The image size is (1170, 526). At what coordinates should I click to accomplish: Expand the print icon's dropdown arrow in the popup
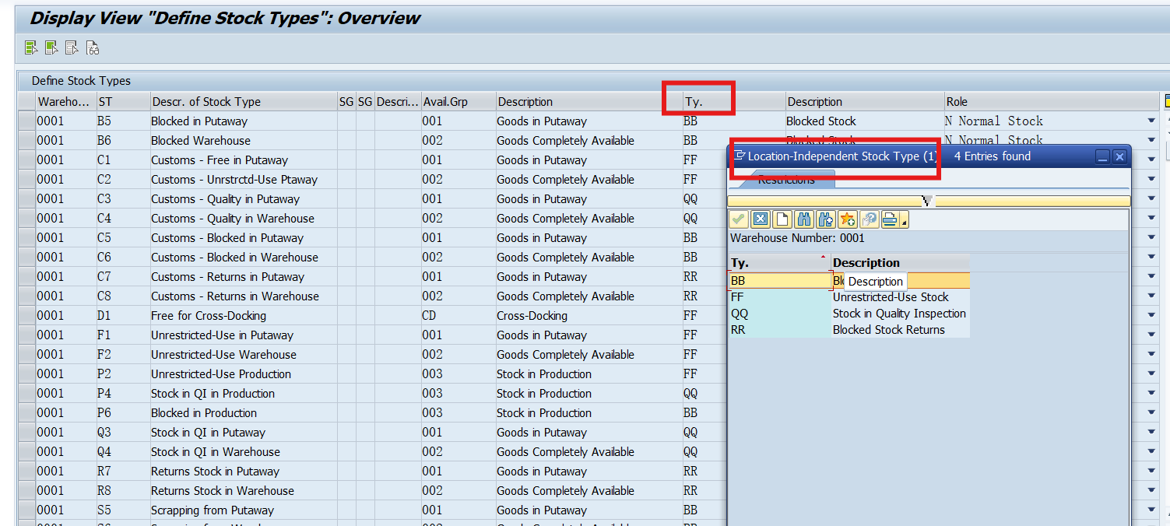point(904,221)
